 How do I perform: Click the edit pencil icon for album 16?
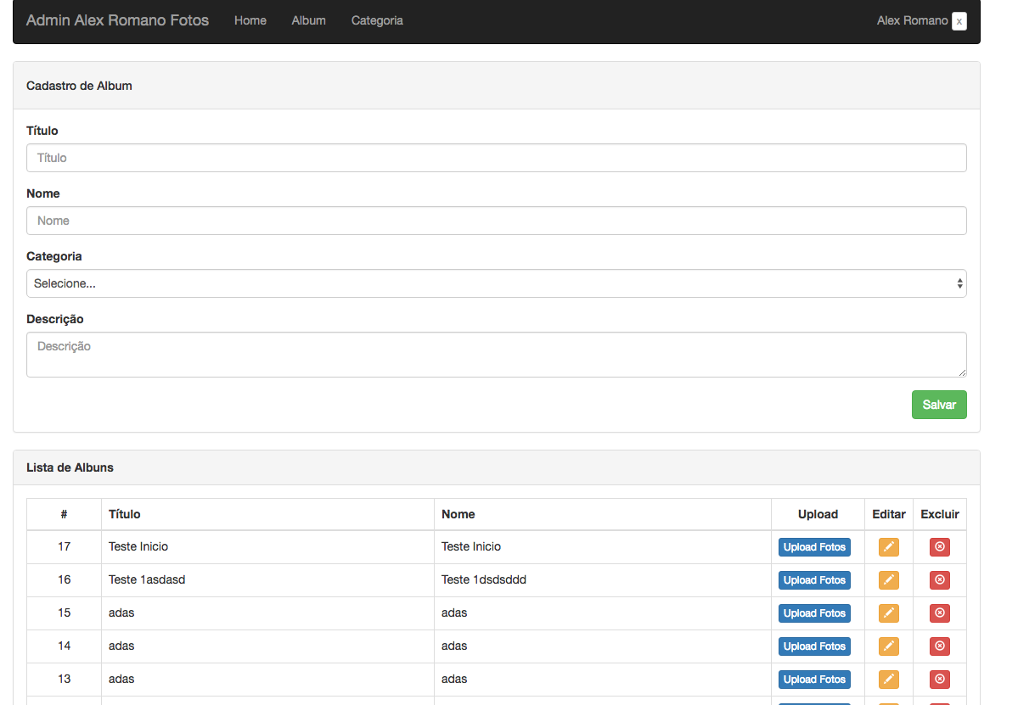(x=888, y=579)
